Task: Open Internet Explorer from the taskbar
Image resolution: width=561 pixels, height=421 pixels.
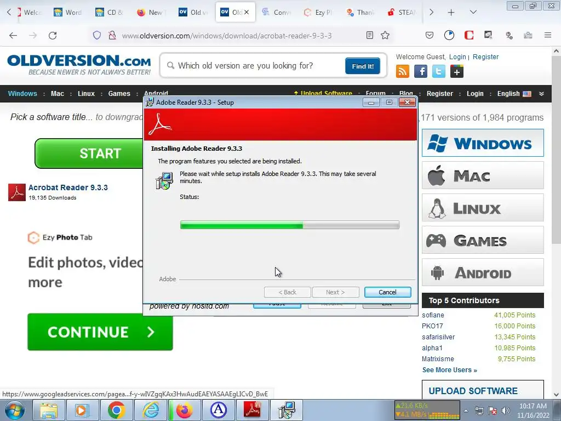Action: tap(150, 410)
